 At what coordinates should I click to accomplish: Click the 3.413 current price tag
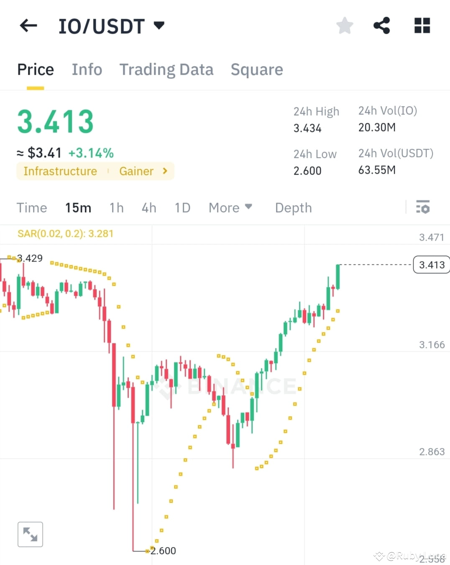431,265
